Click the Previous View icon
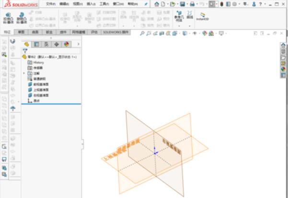Image resolution: width=288 pixels, height=198 pixels. (155, 33)
